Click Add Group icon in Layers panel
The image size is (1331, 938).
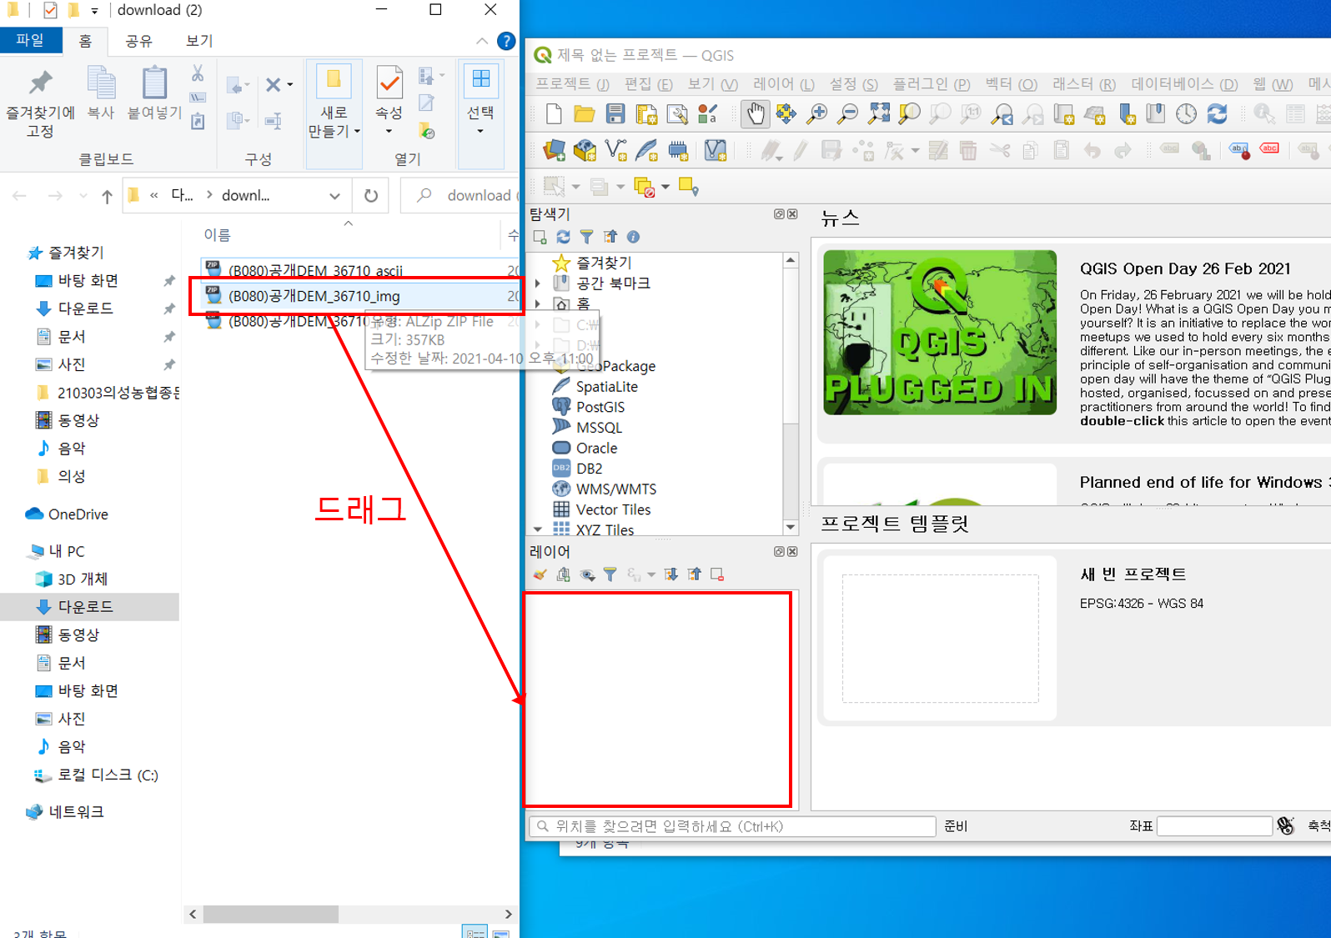coord(563,574)
